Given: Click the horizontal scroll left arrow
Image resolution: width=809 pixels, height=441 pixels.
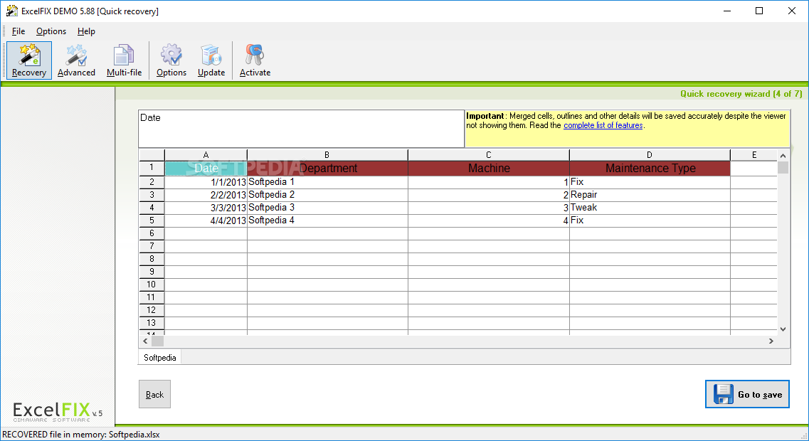Looking at the screenshot, I should tap(145, 341).
